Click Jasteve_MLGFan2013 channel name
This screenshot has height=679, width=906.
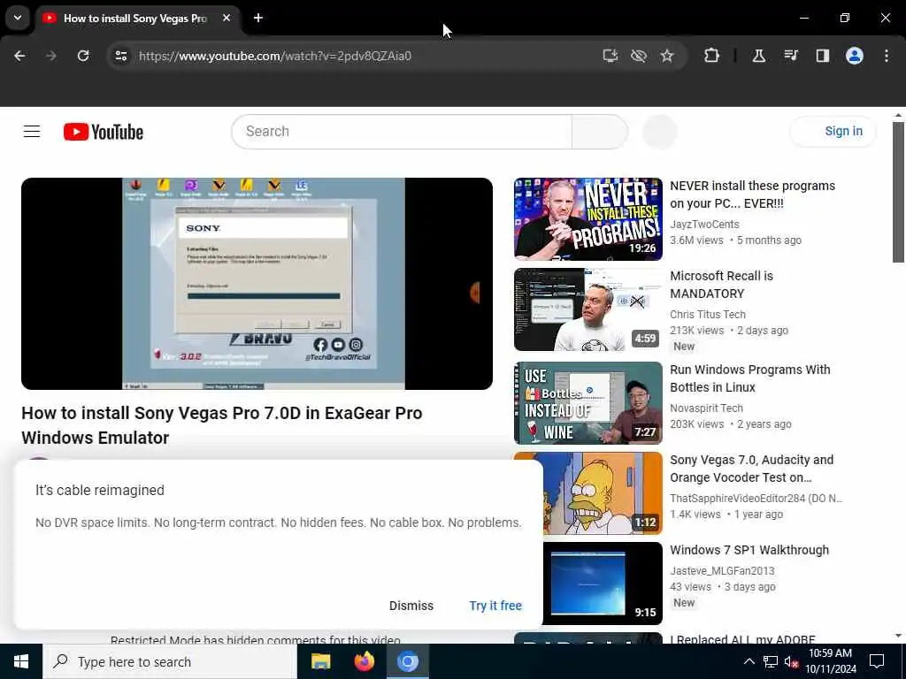722,570
